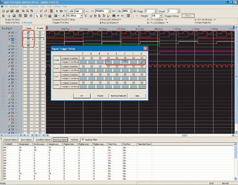Open the 40% trigger position dropdown
Viewport: 238px width, 185px height.
pos(130,12)
